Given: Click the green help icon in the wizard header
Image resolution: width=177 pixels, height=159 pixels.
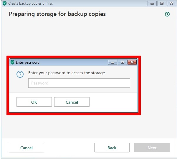Looking at the screenshot, I should (x=167, y=14).
